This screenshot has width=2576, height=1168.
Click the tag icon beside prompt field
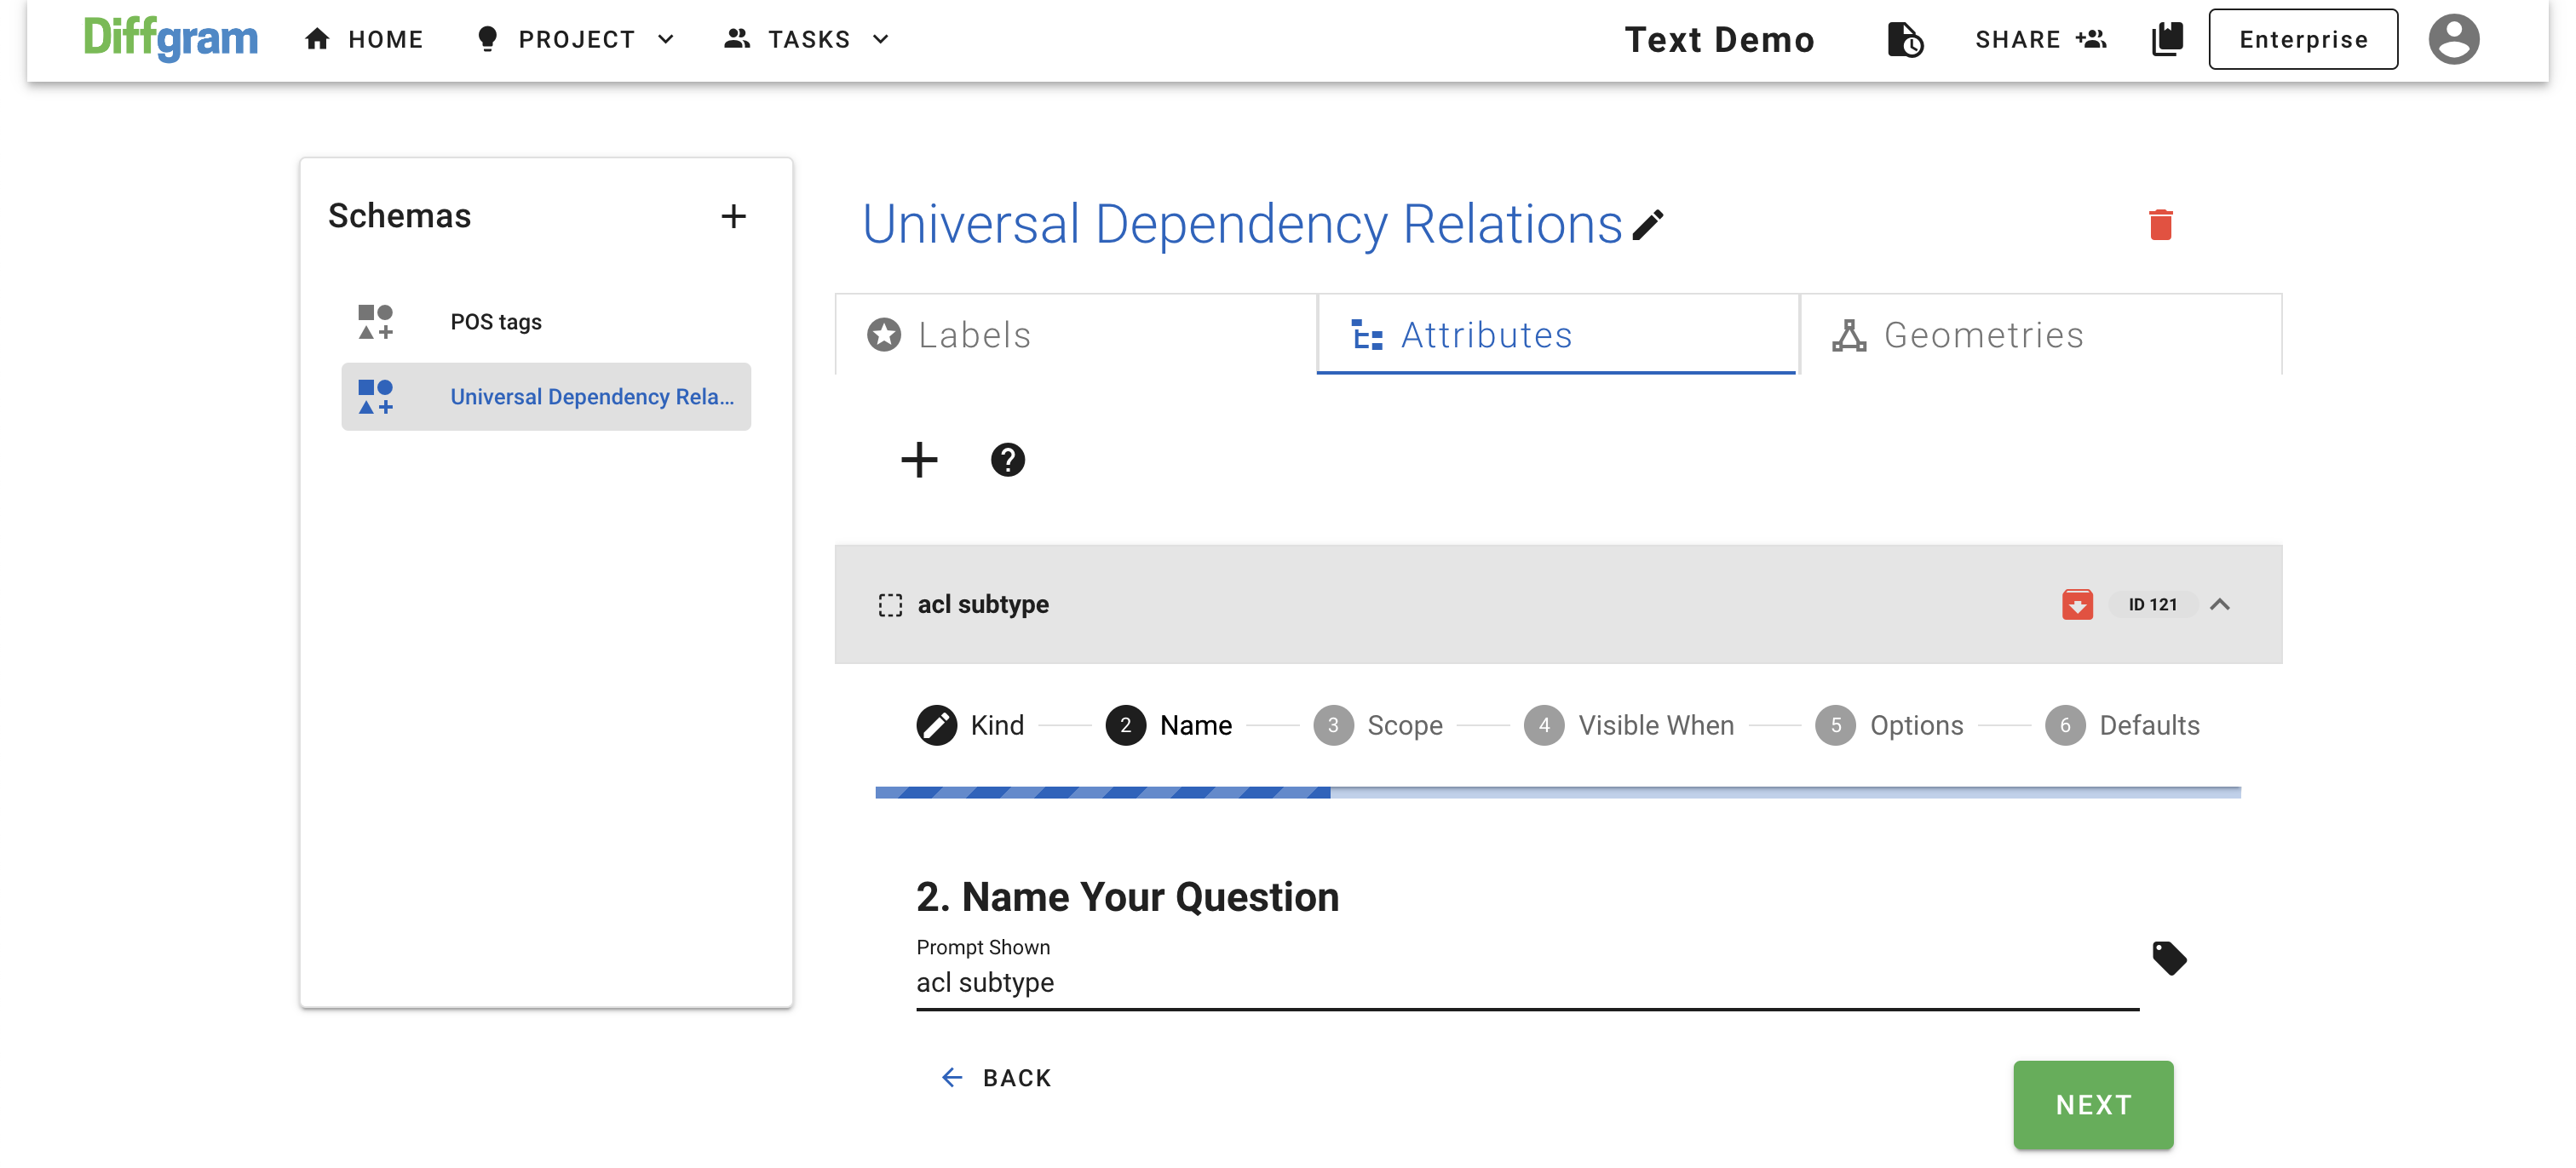[x=2168, y=957]
